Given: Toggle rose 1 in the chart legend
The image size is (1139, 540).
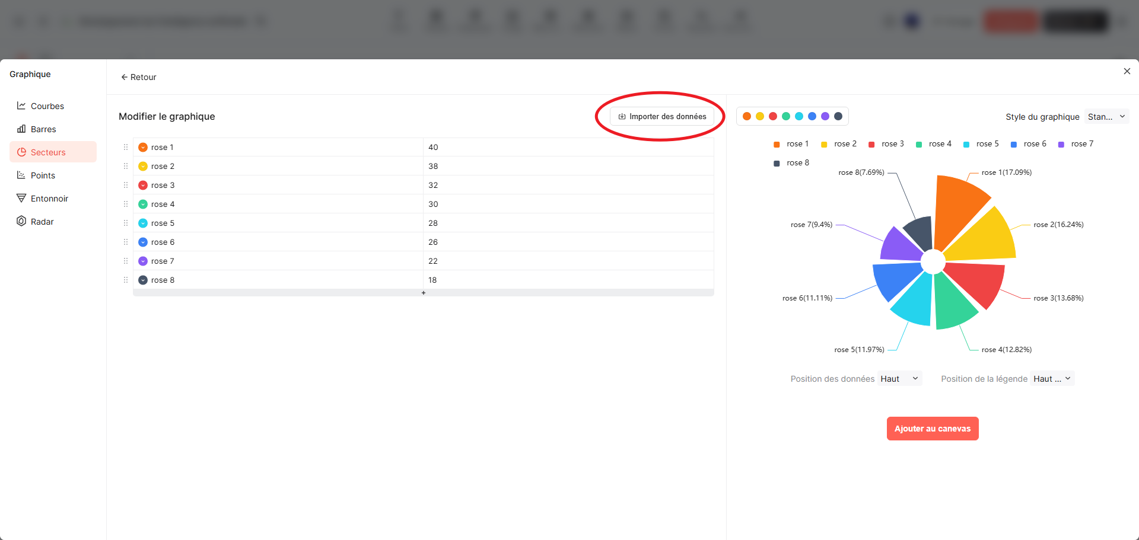Looking at the screenshot, I should coord(791,144).
